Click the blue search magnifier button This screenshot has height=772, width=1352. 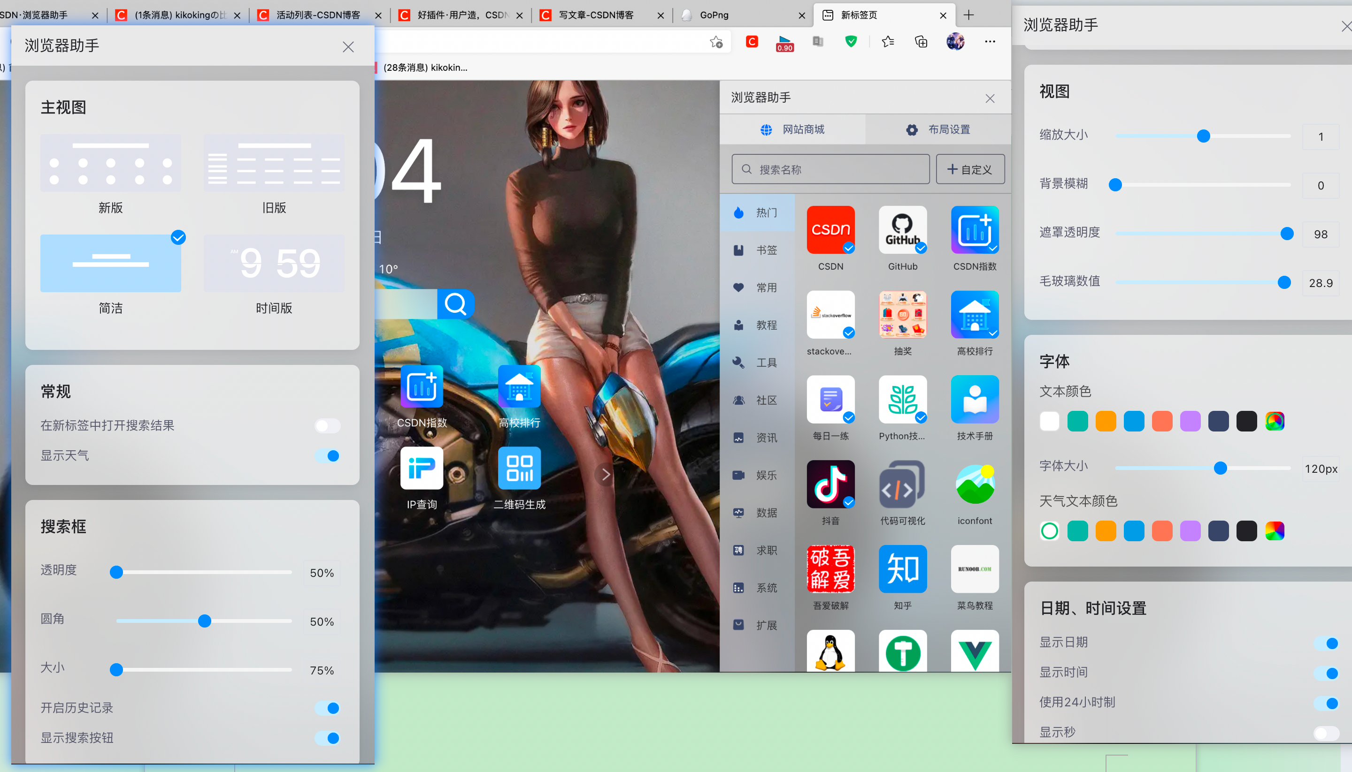[455, 304]
